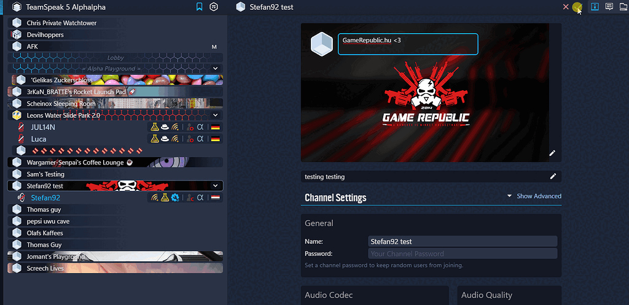The image size is (629, 305).
Task: Click Show Advanced channel settings link
Action: pyautogui.click(x=539, y=196)
